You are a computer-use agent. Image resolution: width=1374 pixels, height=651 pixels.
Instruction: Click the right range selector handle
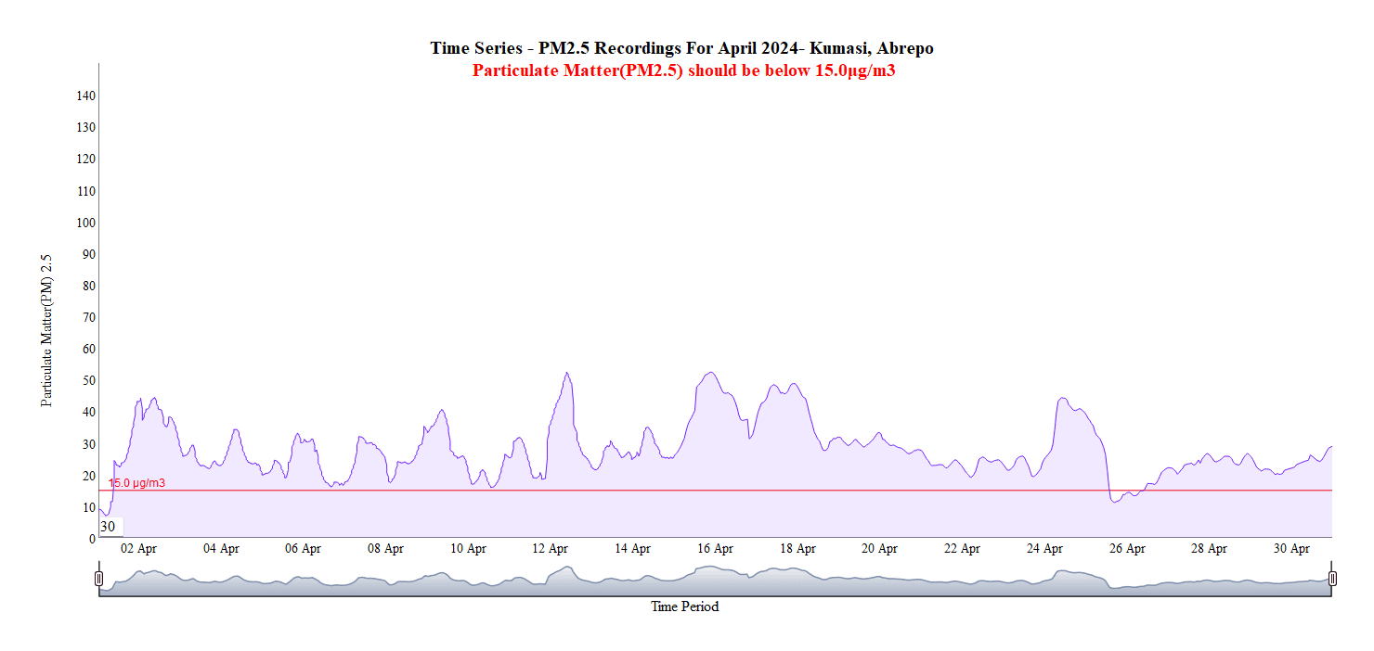click(1332, 579)
